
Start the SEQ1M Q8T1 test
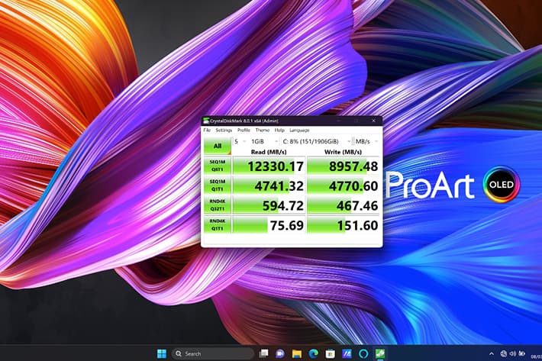point(218,166)
